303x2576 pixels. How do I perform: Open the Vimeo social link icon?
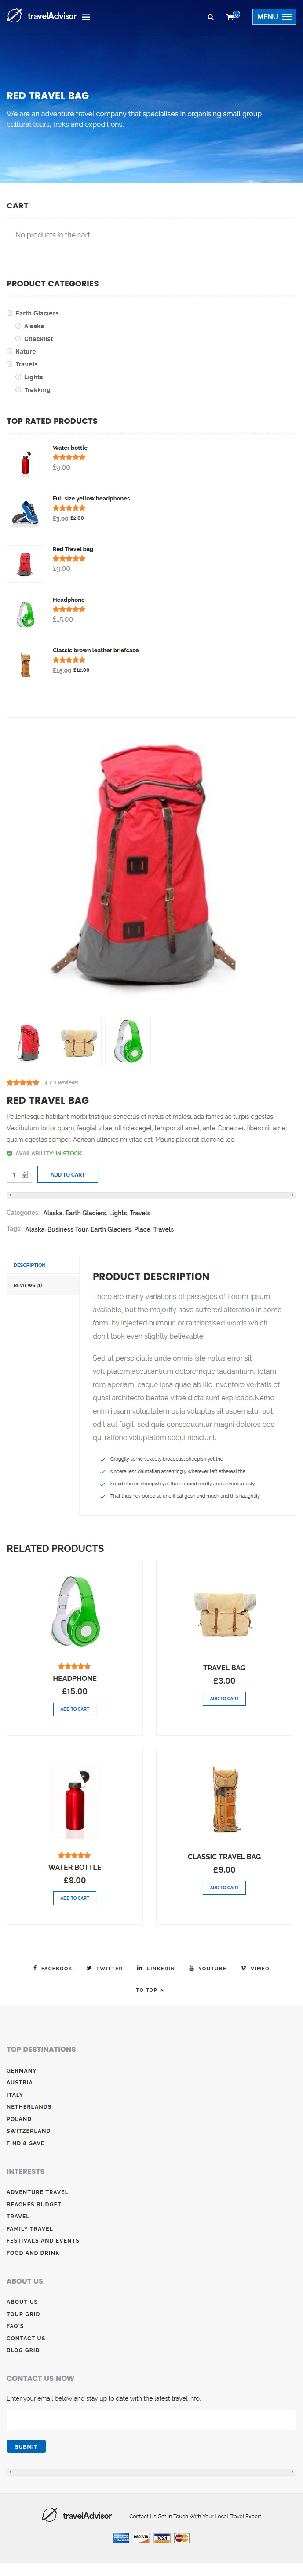pyautogui.click(x=243, y=1968)
